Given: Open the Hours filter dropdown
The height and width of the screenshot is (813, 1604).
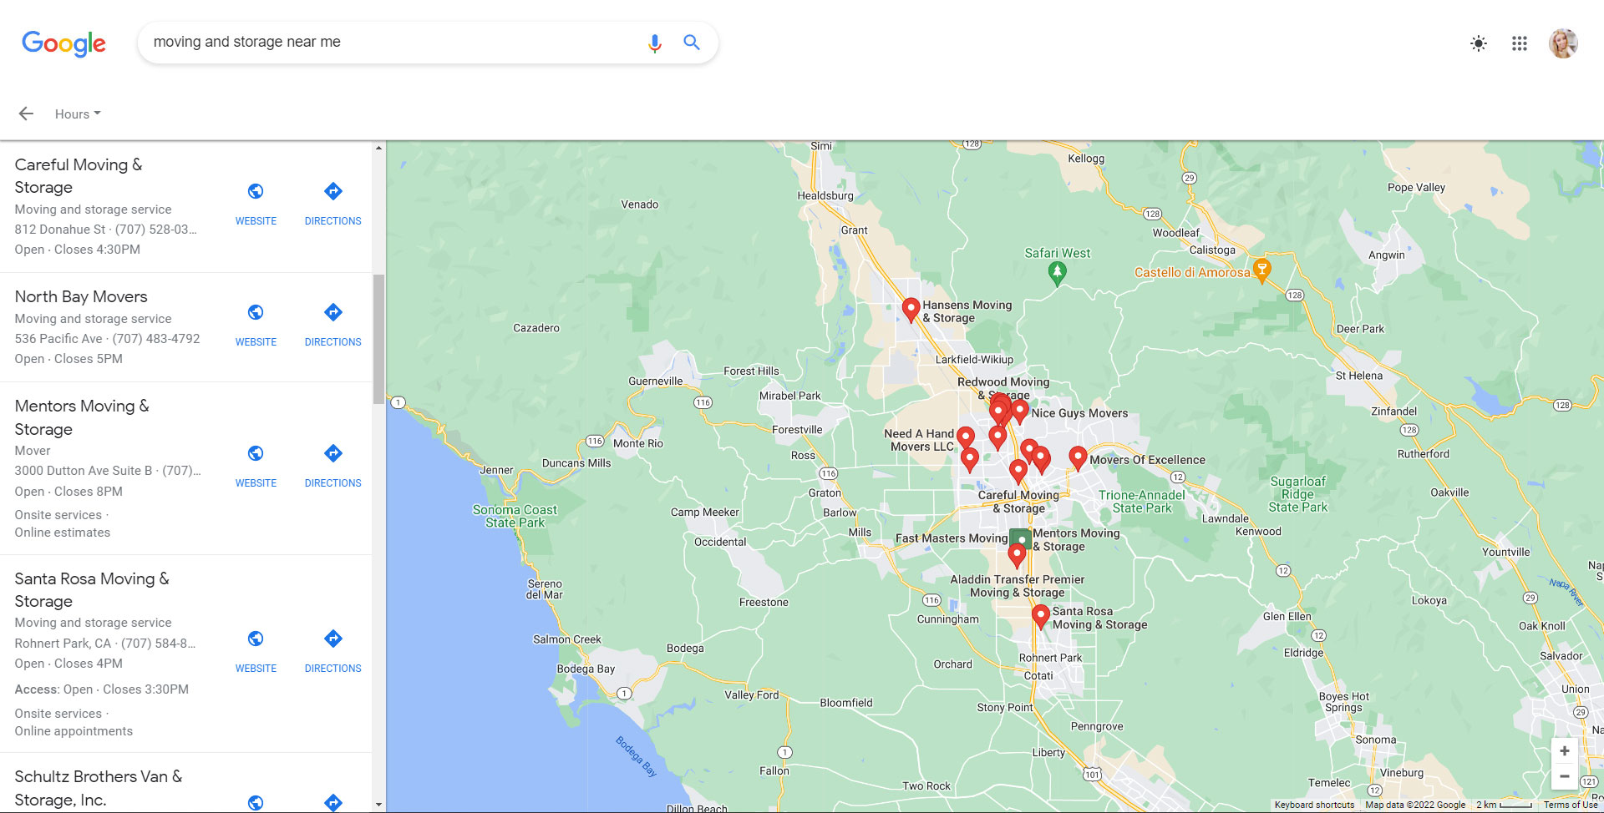Looking at the screenshot, I should tap(78, 114).
